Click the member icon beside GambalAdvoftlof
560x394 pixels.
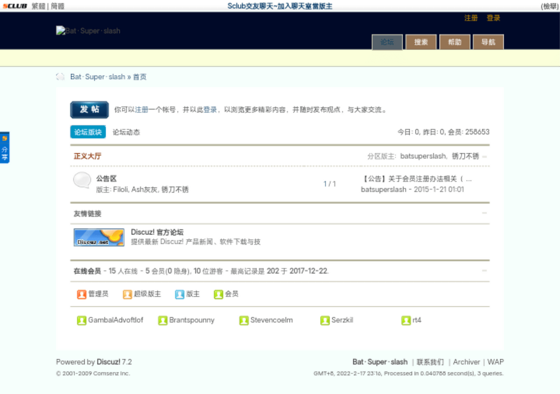click(x=81, y=321)
